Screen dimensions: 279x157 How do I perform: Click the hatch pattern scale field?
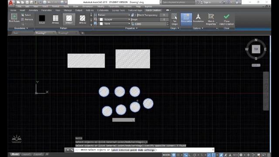point(150,24)
